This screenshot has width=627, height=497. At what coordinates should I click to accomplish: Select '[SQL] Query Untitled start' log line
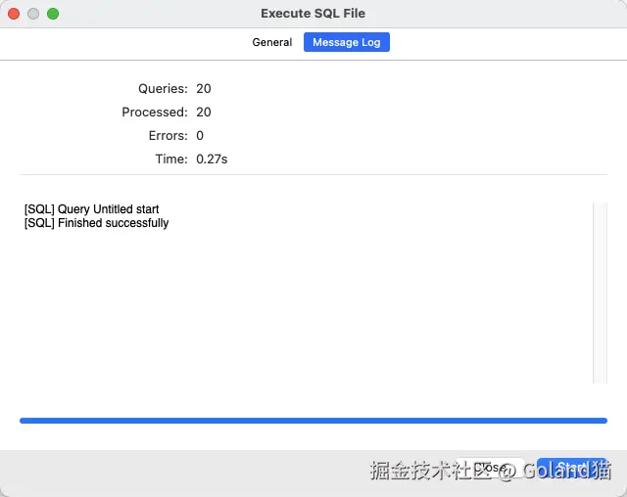pyautogui.click(x=91, y=209)
